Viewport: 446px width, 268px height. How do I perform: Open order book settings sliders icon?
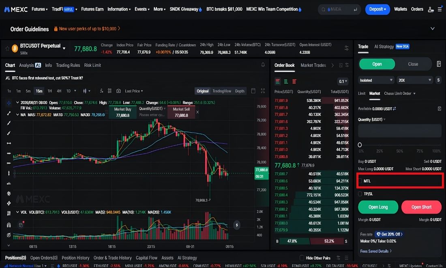[347, 65]
